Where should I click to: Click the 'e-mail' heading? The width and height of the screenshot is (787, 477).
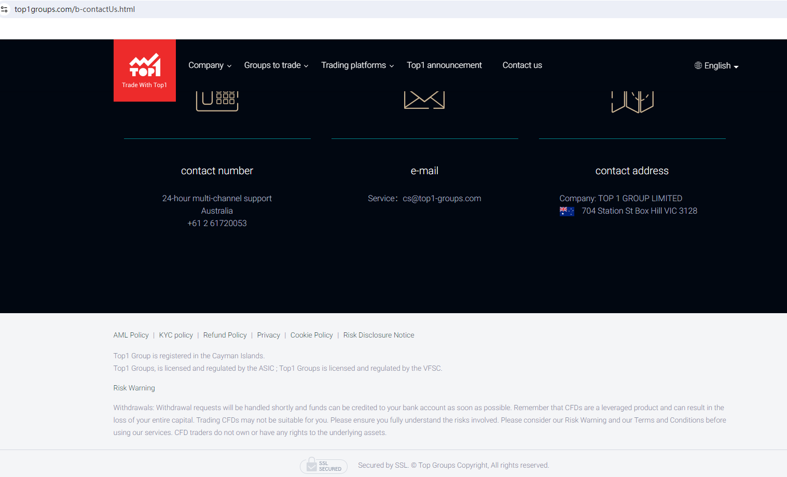[424, 171]
